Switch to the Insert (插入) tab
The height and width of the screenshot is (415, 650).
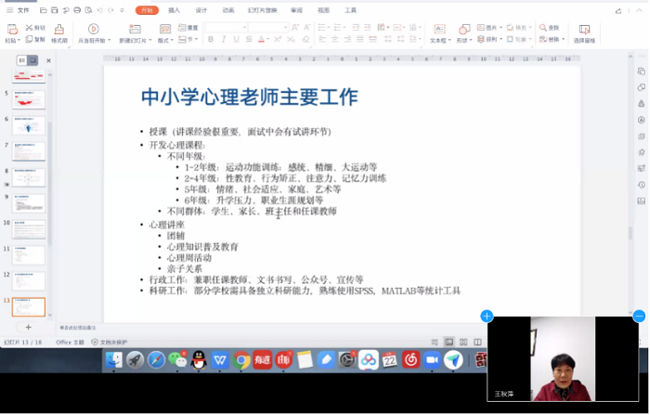click(x=174, y=10)
